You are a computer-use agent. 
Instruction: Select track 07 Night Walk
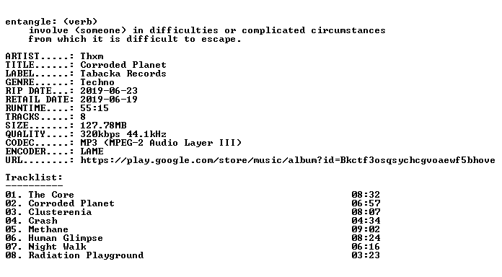point(45,247)
